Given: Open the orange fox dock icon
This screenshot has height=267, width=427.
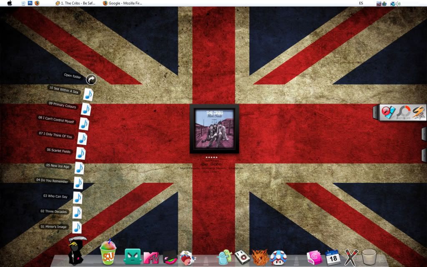Looking at the screenshot, I should (x=260, y=257).
